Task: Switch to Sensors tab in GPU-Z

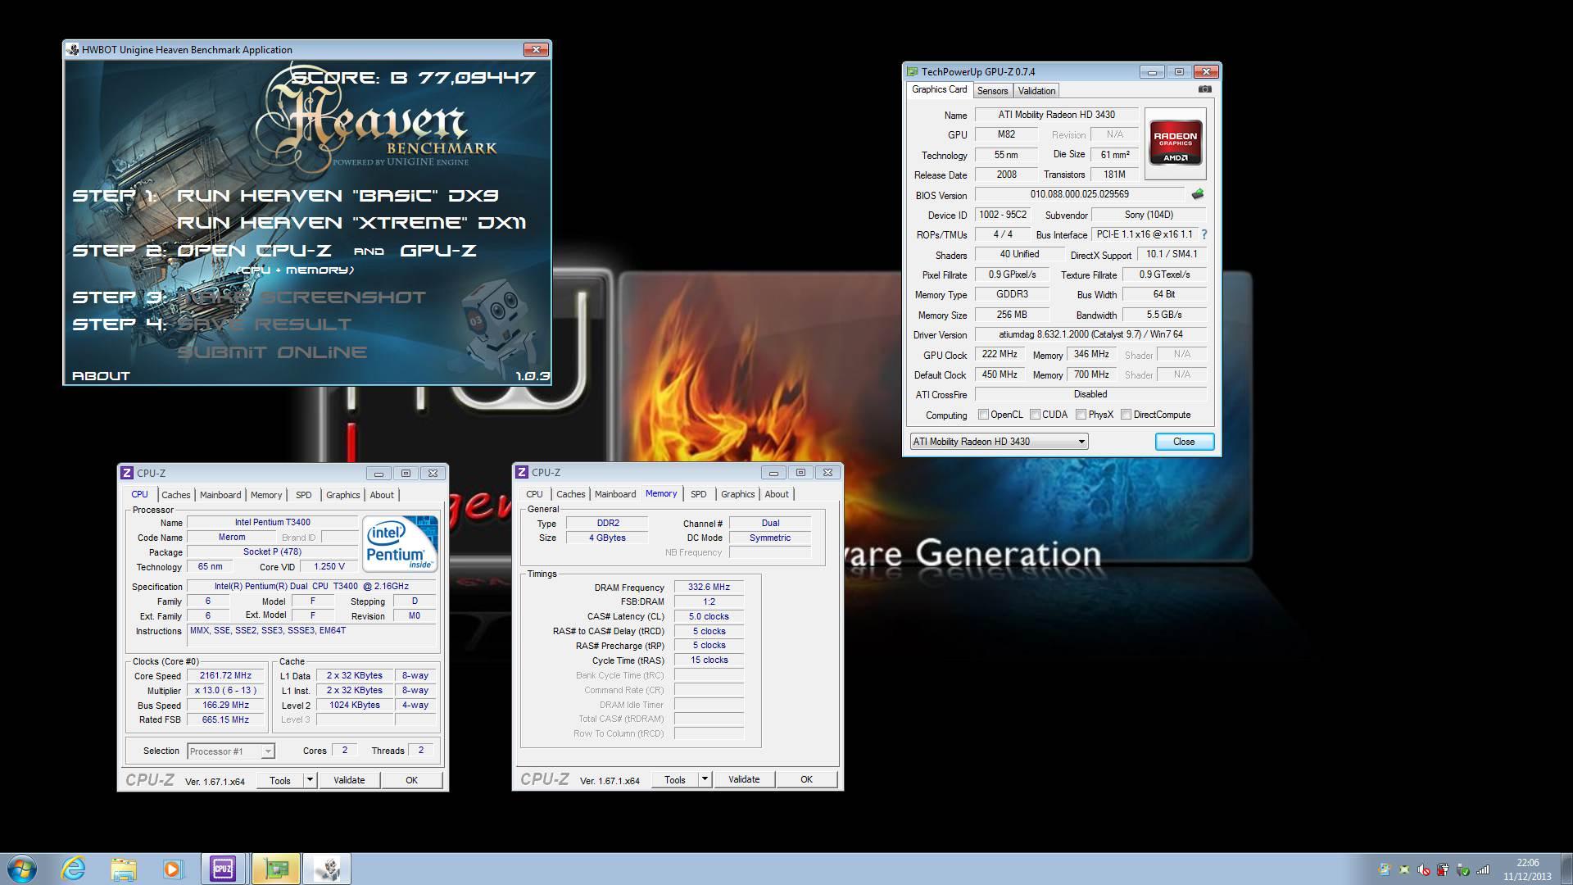Action: [x=992, y=91]
